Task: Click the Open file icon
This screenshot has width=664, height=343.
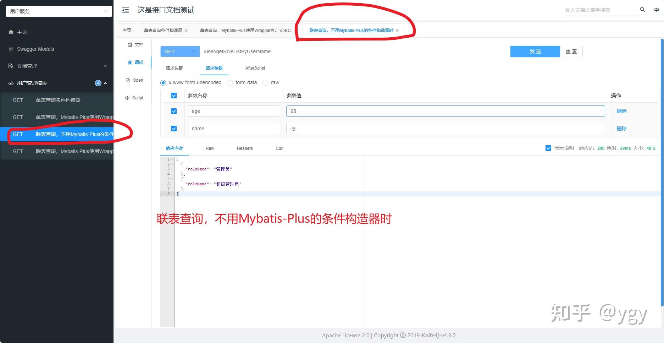Action: click(128, 80)
